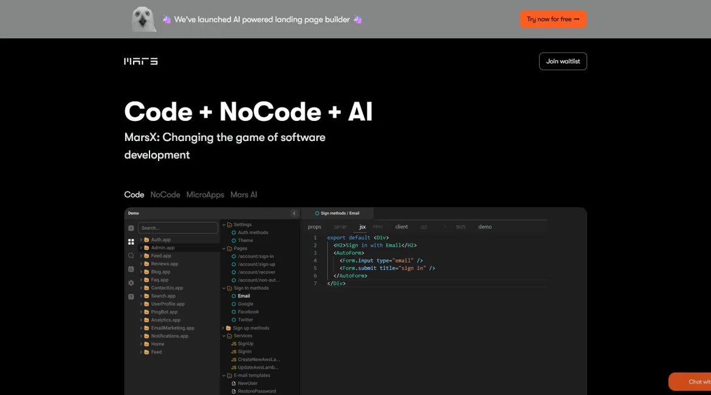The height and width of the screenshot is (395, 711).
Task: Click the Join waitlist button
Action: point(563,61)
